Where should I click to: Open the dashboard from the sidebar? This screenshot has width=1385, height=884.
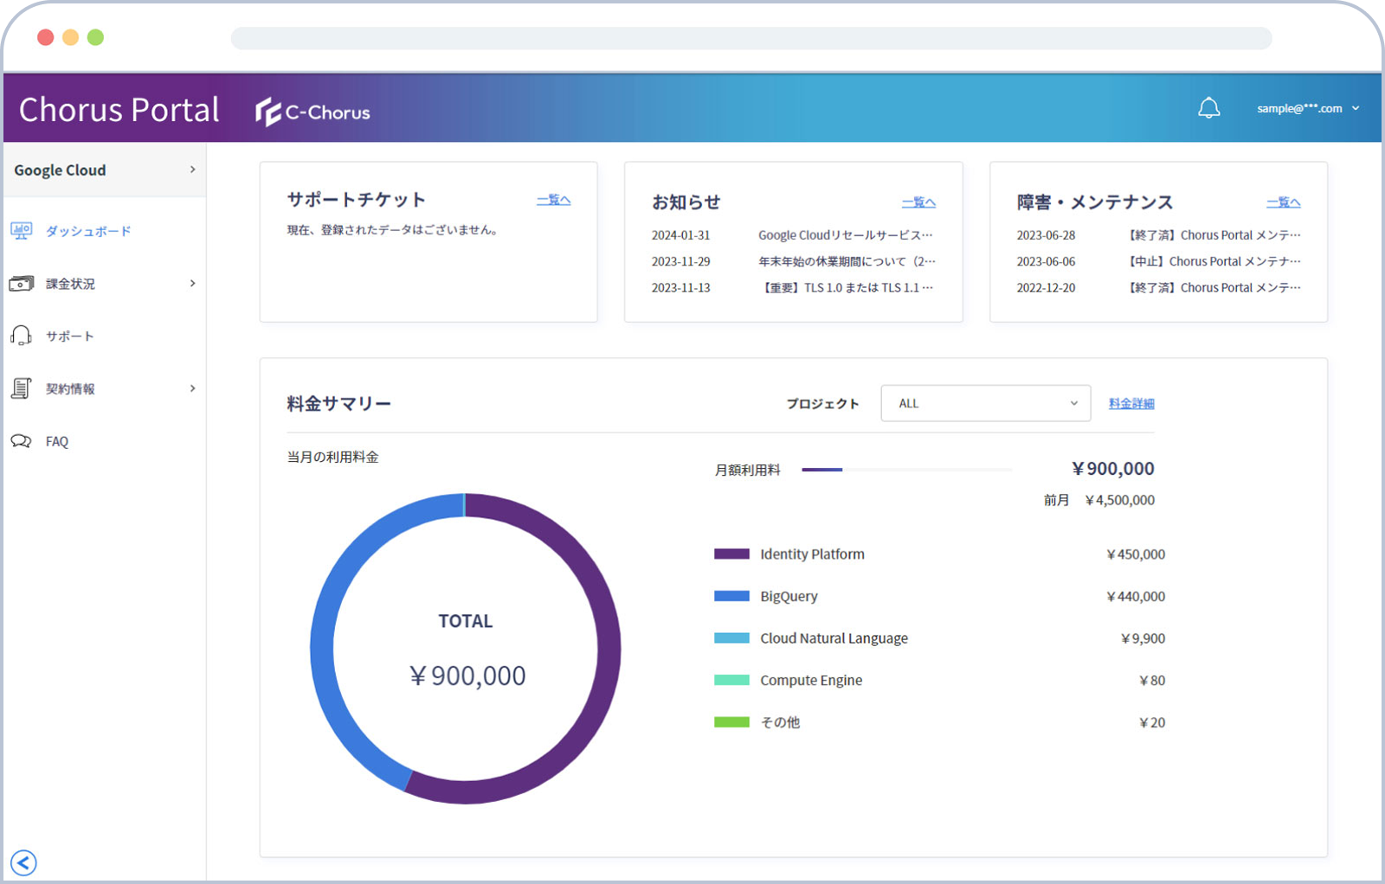point(87,231)
